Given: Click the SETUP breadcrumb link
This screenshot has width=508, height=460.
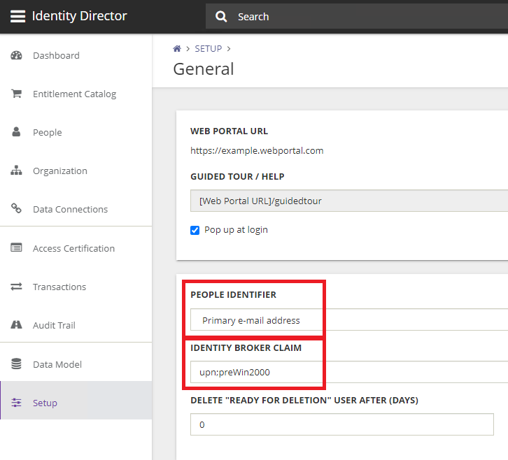Looking at the screenshot, I should [x=208, y=49].
